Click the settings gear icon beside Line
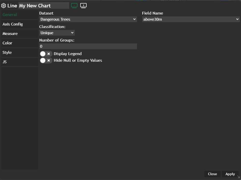 pyautogui.click(x=4, y=6)
